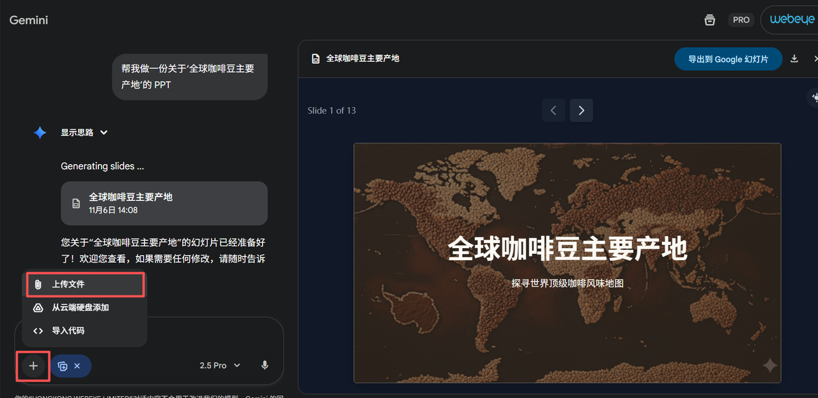Click the plus button to add attachments
Screen dimensions: 818x398
(33, 365)
